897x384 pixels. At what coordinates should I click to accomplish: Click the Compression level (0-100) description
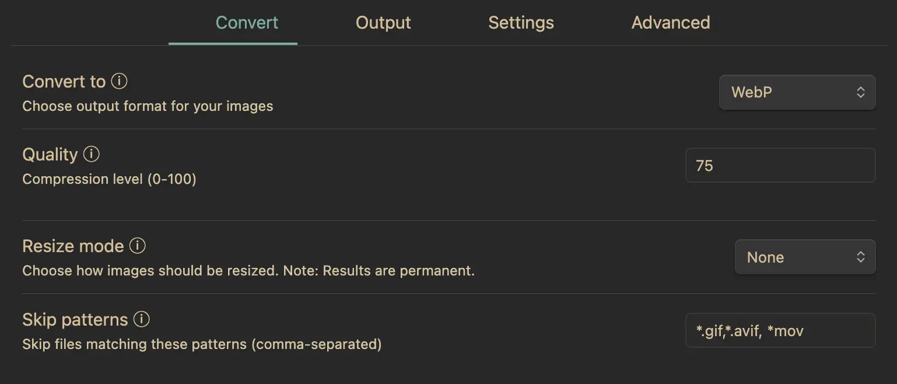click(109, 179)
